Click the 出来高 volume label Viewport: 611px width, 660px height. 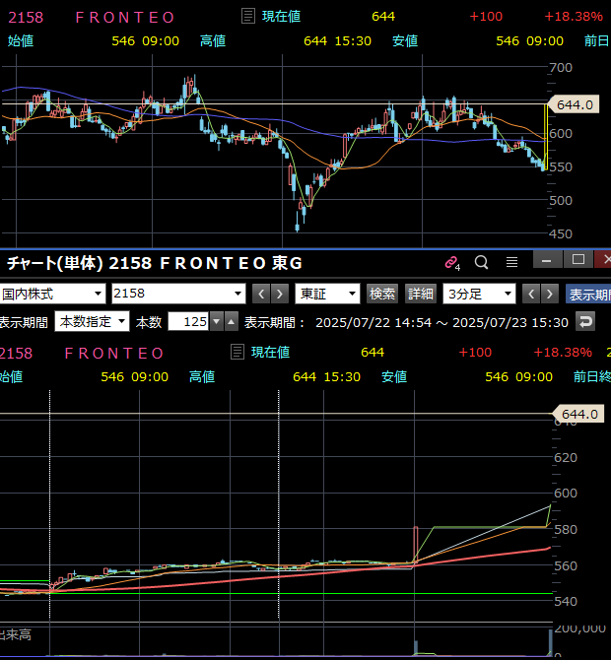pyautogui.click(x=15, y=634)
